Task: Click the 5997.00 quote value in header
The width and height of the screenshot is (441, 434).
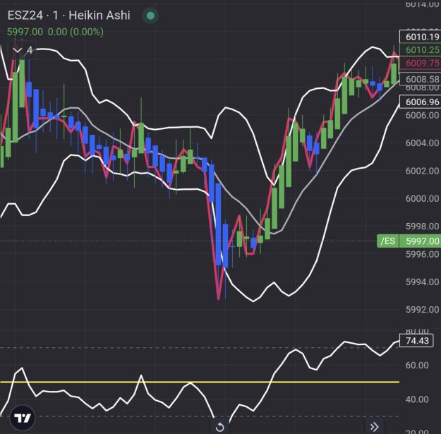Action: [x=25, y=32]
